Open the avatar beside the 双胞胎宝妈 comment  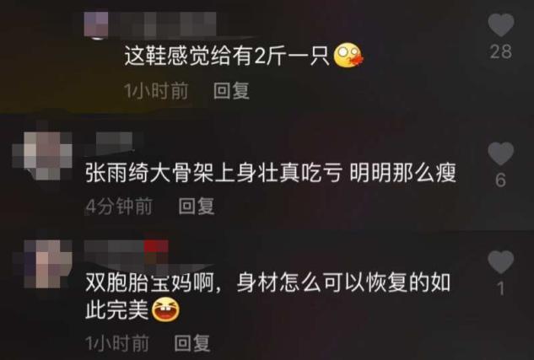pyautogui.click(x=42, y=264)
